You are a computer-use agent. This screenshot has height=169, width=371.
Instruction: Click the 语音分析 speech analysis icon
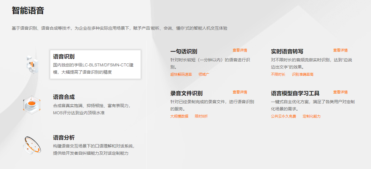32,145
